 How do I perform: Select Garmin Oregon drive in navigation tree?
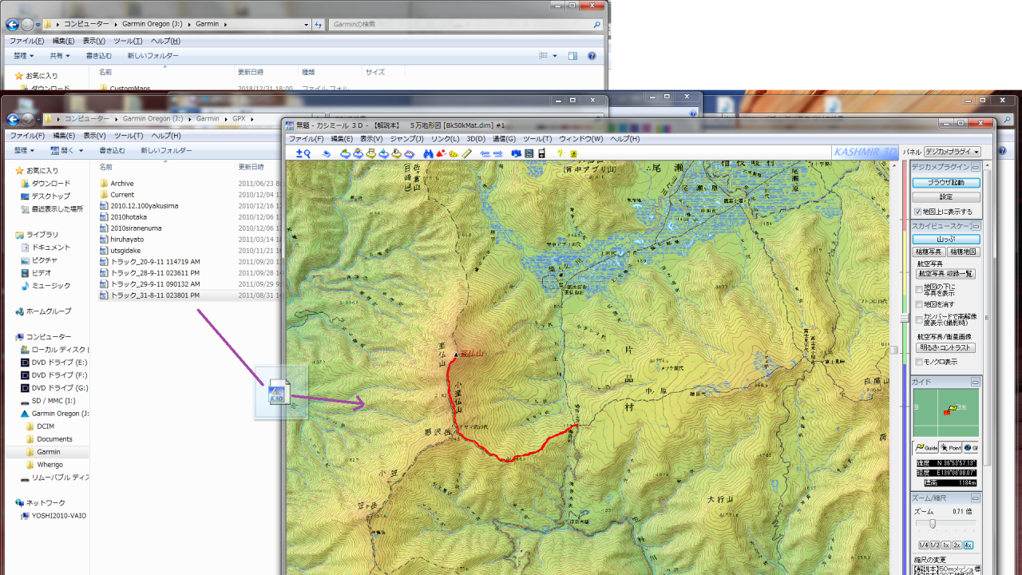pos(54,414)
